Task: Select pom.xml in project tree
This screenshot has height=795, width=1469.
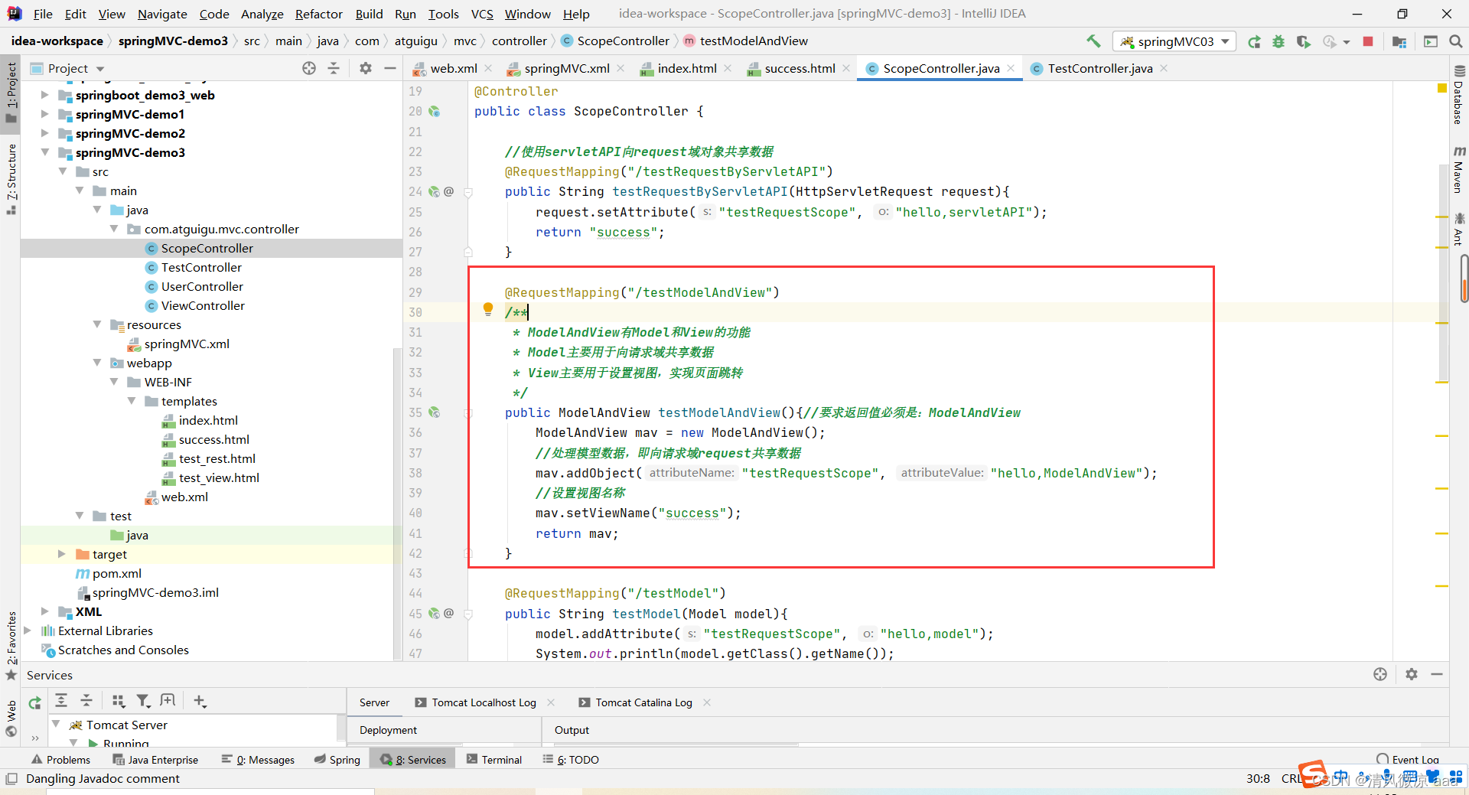Action: tap(117, 573)
